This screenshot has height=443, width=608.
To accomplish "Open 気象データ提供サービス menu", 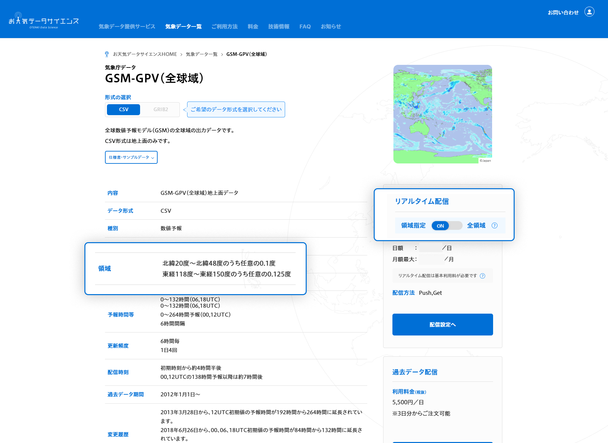I will 127,26.
